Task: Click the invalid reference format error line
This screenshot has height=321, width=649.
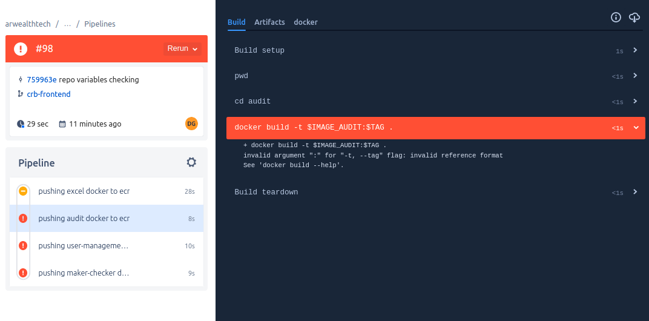Action: [373, 155]
